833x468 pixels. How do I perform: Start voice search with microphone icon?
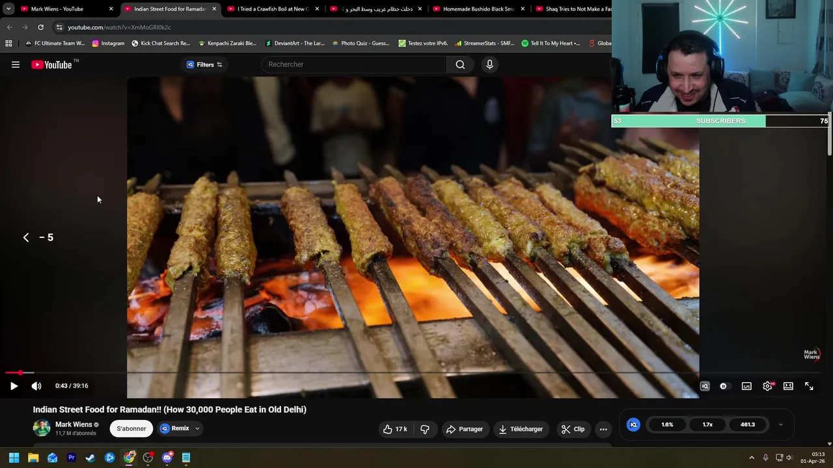(490, 64)
